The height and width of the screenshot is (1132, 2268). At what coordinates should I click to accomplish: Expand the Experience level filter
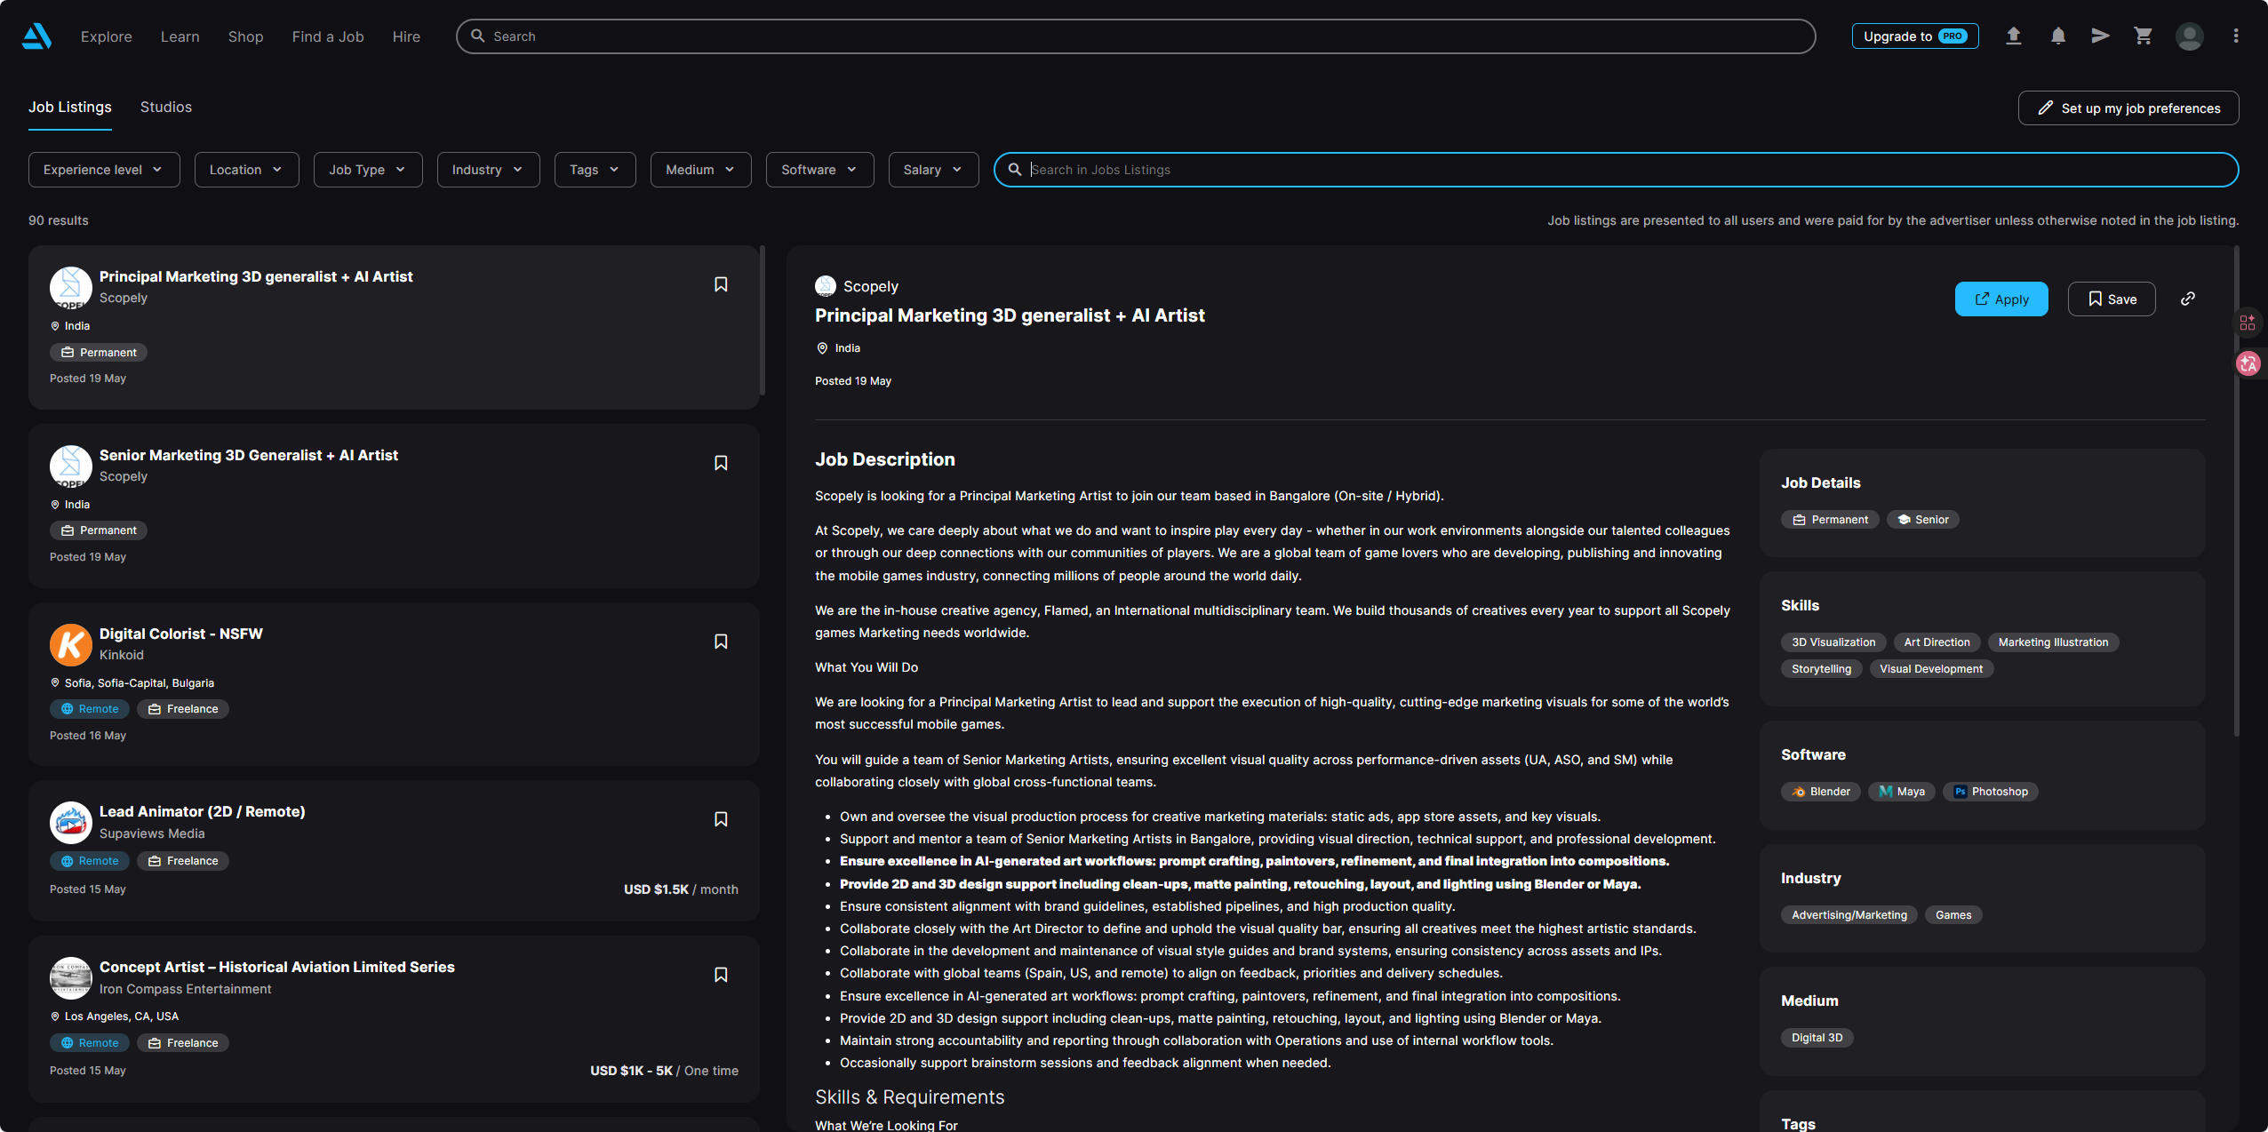pyautogui.click(x=104, y=170)
